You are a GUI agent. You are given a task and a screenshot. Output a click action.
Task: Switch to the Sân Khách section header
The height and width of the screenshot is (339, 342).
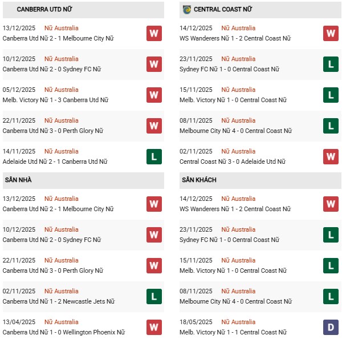coord(199,180)
